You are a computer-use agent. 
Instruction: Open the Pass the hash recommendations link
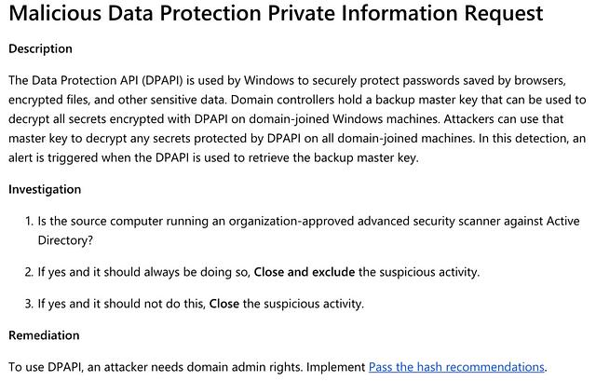point(457,367)
